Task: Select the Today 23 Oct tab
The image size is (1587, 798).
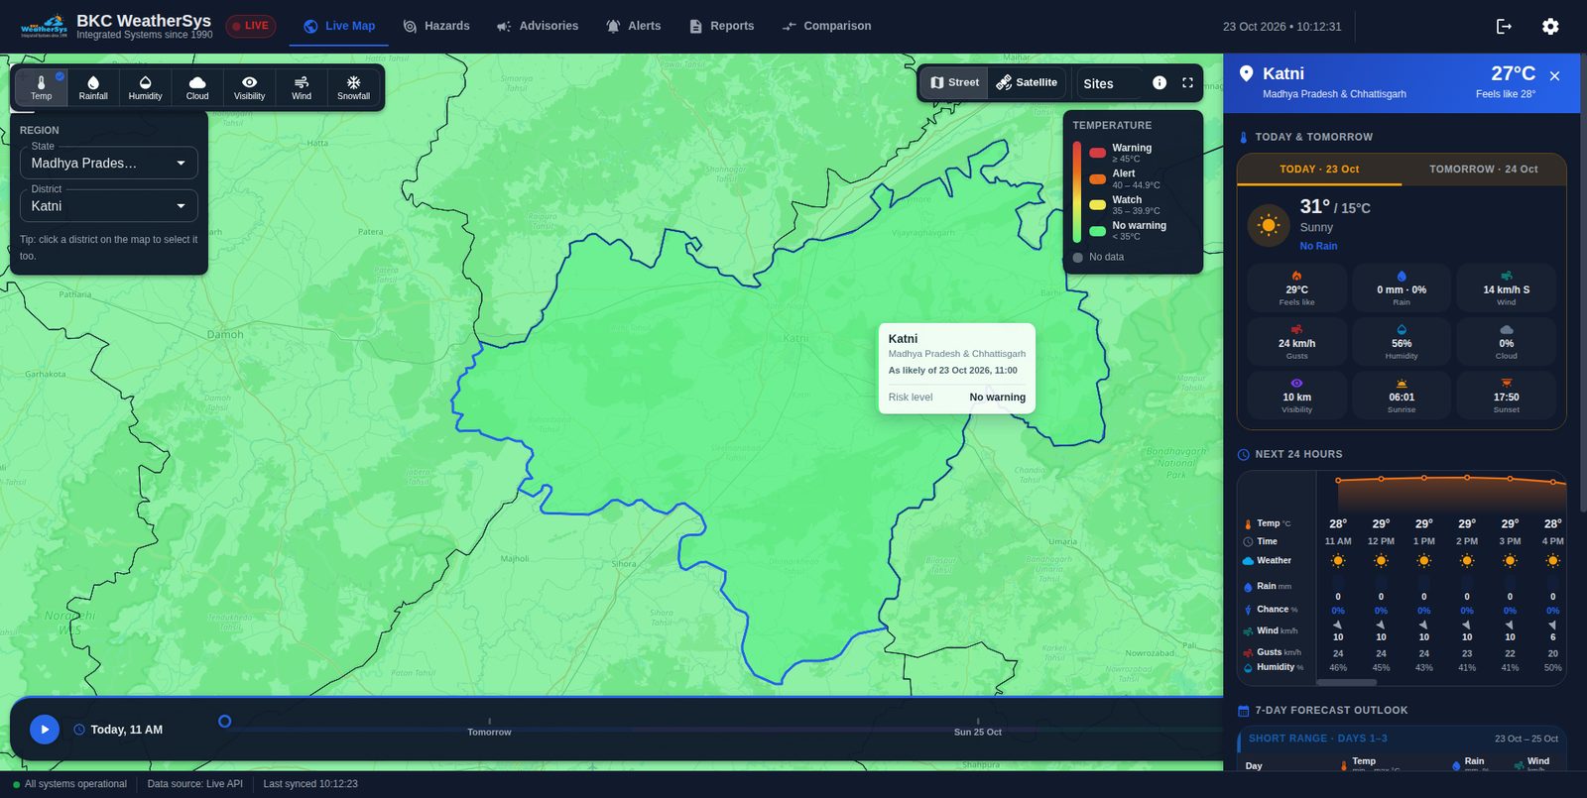Action: pyautogui.click(x=1319, y=170)
